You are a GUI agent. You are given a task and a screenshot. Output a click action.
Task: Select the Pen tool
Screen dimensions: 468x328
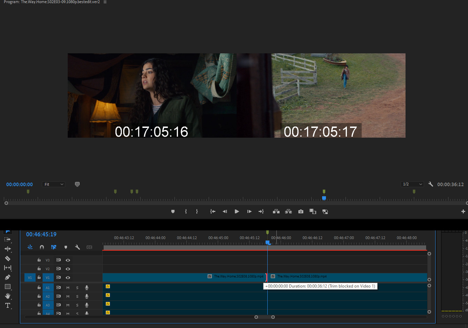click(7, 277)
